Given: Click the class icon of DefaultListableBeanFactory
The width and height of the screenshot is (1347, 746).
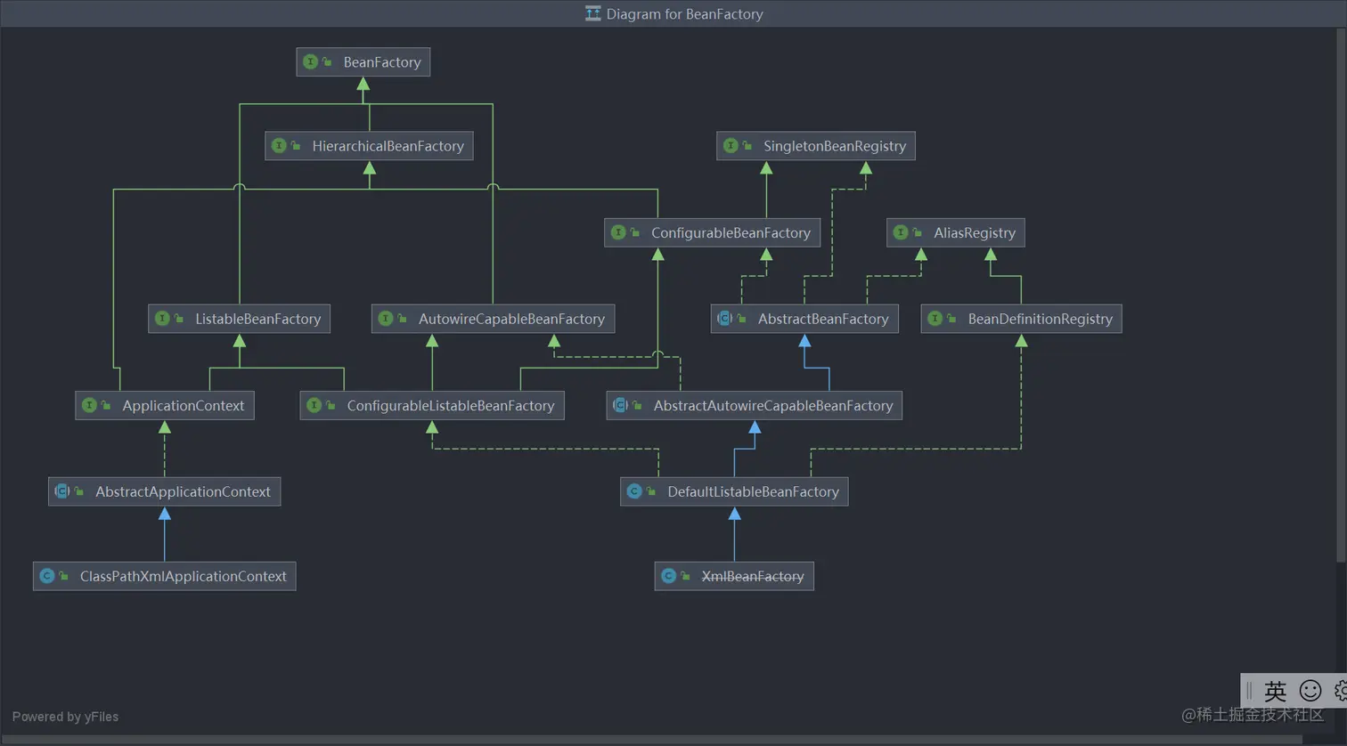Looking at the screenshot, I should point(634,491).
